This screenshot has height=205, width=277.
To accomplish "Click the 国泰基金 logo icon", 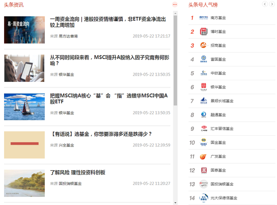I will click(204, 170).
